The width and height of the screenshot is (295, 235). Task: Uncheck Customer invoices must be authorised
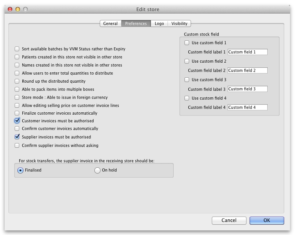click(x=17, y=121)
